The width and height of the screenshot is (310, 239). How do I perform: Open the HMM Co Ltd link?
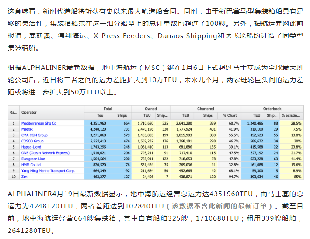coord(31,165)
